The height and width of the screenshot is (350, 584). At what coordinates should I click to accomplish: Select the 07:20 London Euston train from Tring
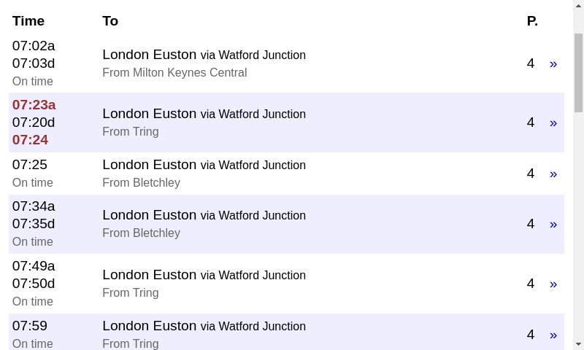[x=286, y=122]
